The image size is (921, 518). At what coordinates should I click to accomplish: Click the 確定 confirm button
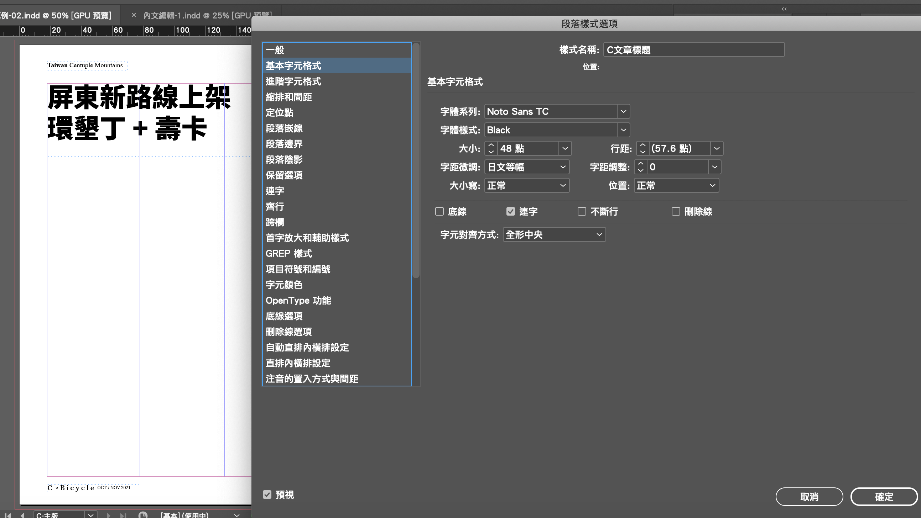884,497
